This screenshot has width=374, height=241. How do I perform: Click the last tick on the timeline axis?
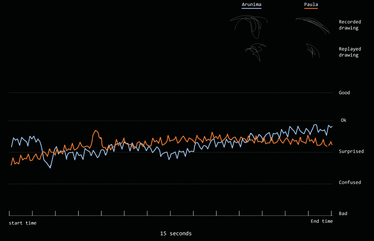click(332, 213)
